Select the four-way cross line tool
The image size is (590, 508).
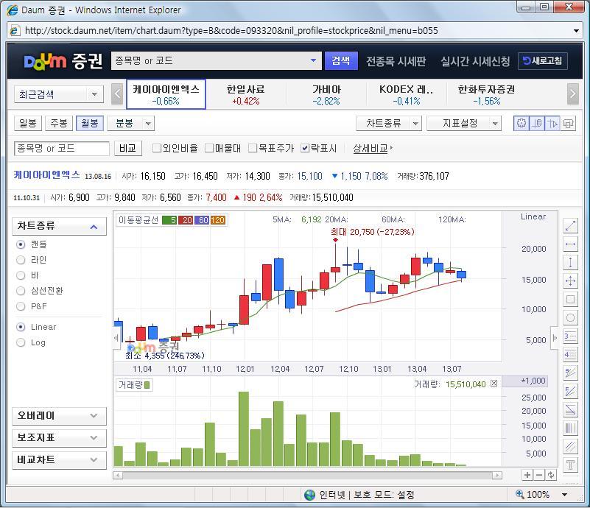coord(570,281)
